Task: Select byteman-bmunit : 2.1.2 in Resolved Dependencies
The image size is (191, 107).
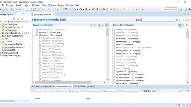Action: [x=130, y=75]
